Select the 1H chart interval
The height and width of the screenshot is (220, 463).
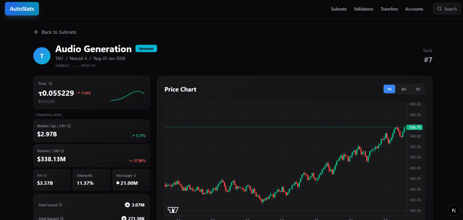(389, 89)
